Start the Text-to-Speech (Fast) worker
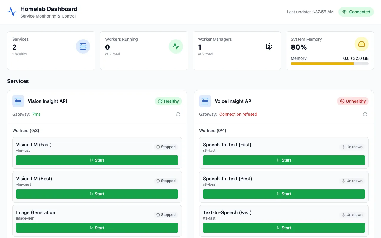 pyautogui.click(x=284, y=228)
